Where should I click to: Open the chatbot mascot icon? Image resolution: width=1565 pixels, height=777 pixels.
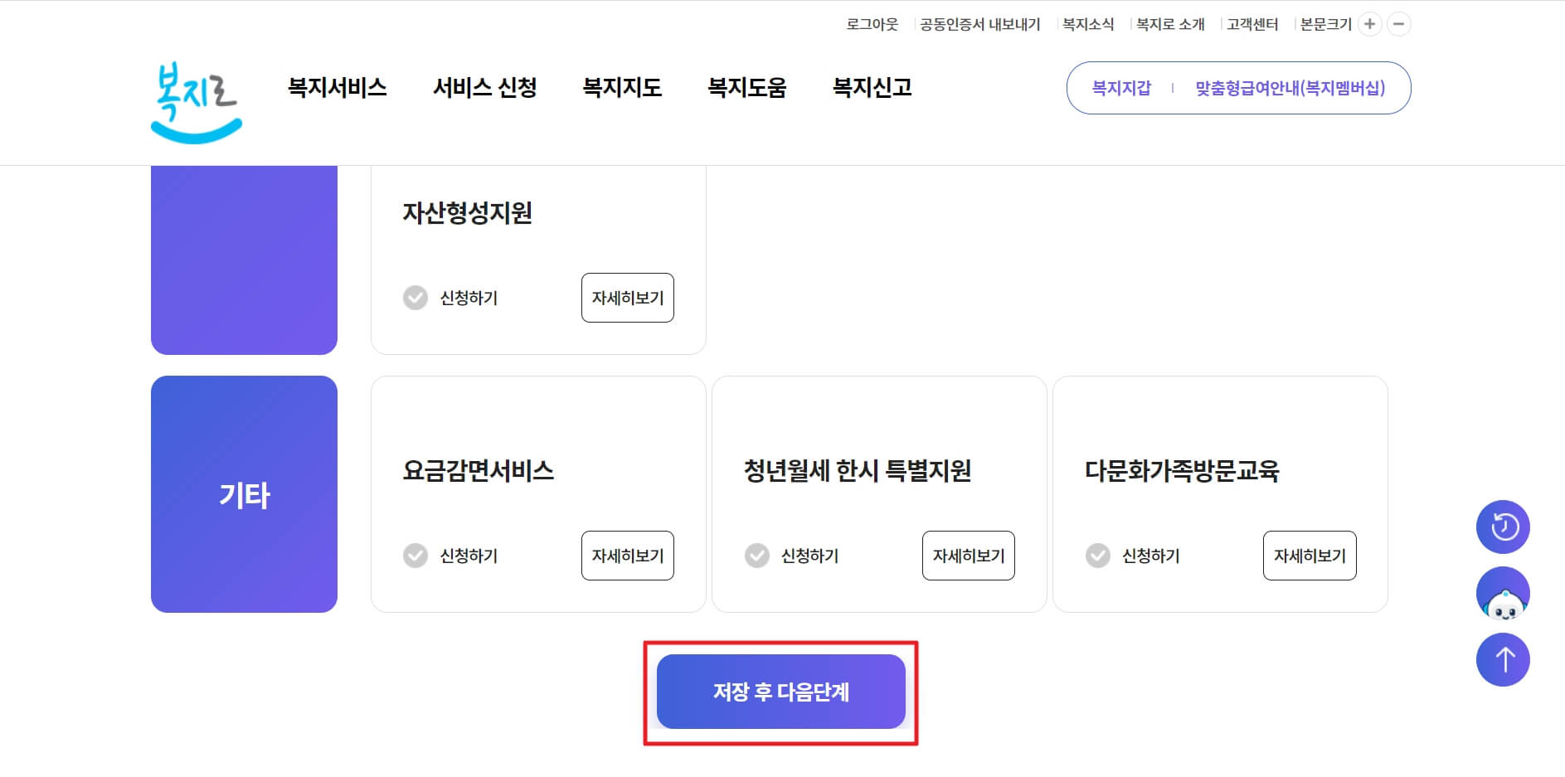tap(1503, 594)
